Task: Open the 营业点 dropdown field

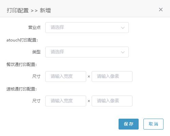Action: [x=87, y=28]
